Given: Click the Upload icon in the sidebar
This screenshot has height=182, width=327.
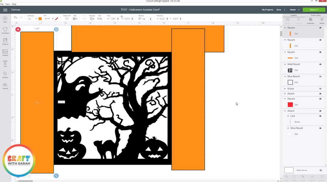Looking at the screenshot, I should click(x=5, y=86).
